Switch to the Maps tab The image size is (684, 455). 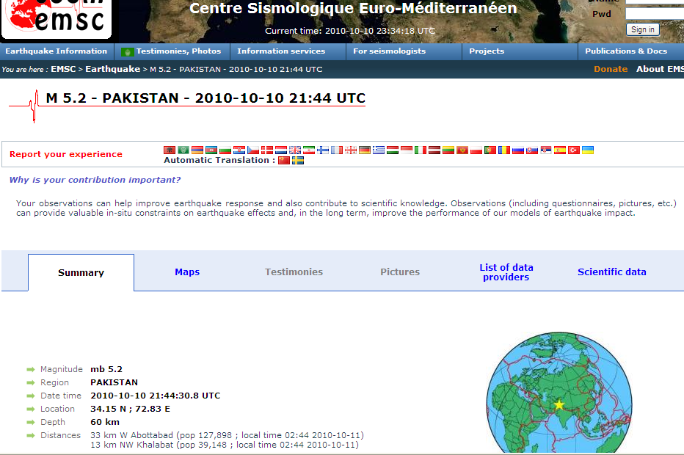(187, 272)
